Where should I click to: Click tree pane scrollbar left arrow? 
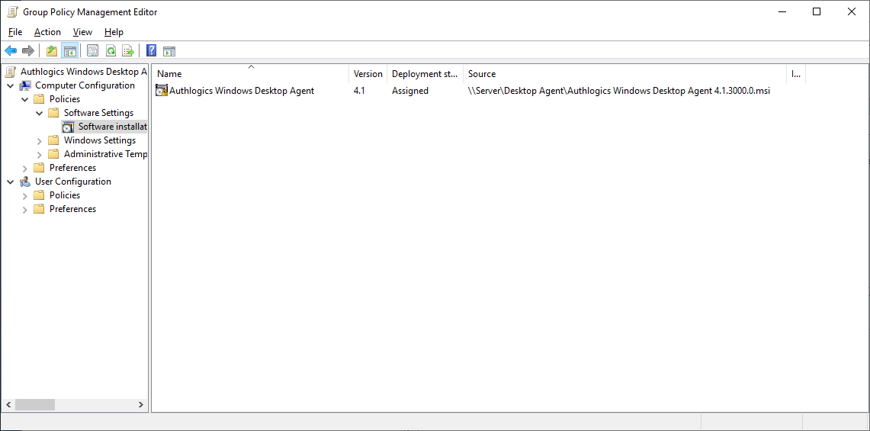click(8, 405)
